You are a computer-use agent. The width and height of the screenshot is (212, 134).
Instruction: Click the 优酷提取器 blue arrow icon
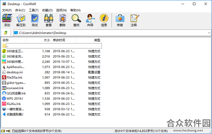tap(4, 114)
